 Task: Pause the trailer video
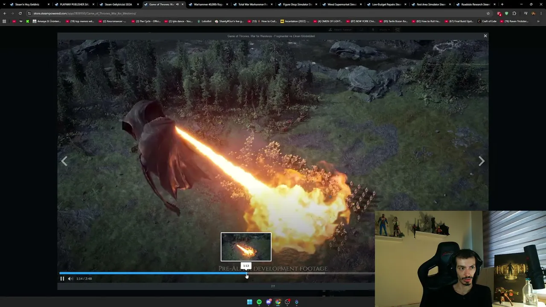(62, 279)
